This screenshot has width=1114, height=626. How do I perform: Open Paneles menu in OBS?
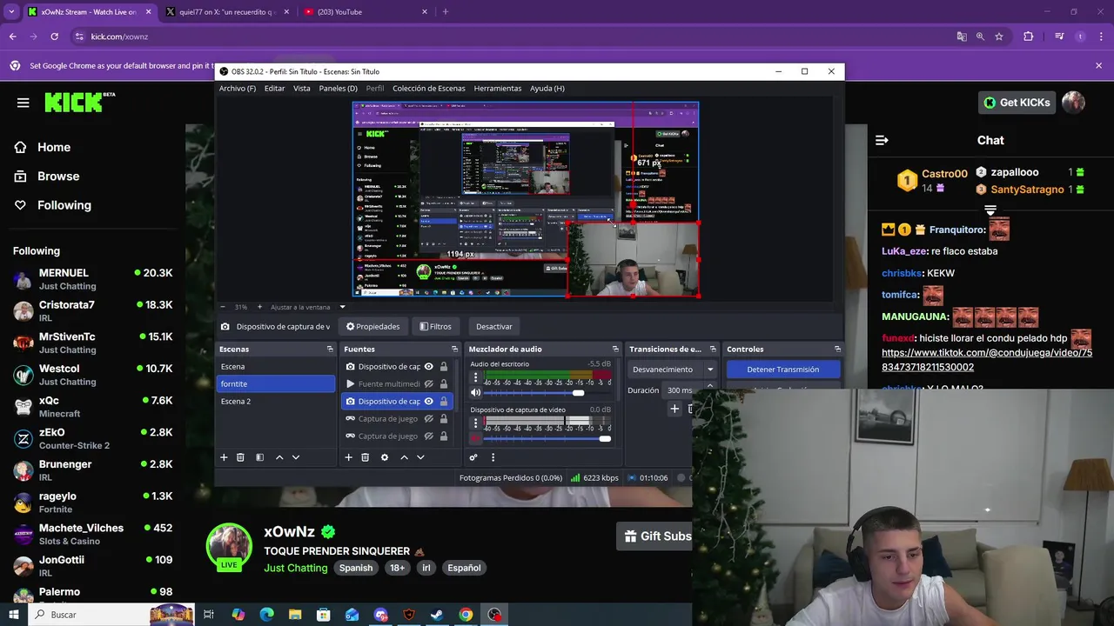338,88
